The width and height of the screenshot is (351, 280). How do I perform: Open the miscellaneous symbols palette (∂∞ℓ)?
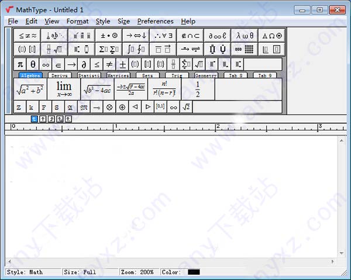(x=218, y=35)
